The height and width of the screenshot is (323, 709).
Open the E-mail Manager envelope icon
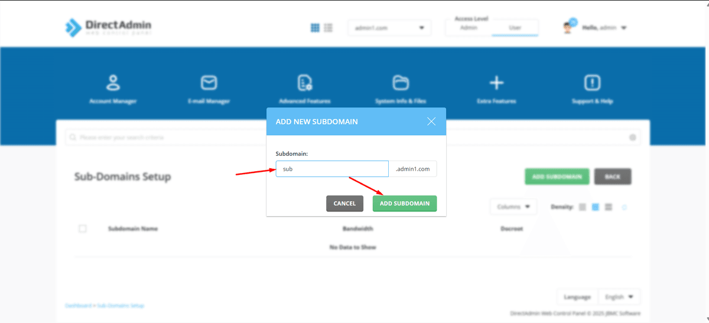pyautogui.click(x=209, y=83)
